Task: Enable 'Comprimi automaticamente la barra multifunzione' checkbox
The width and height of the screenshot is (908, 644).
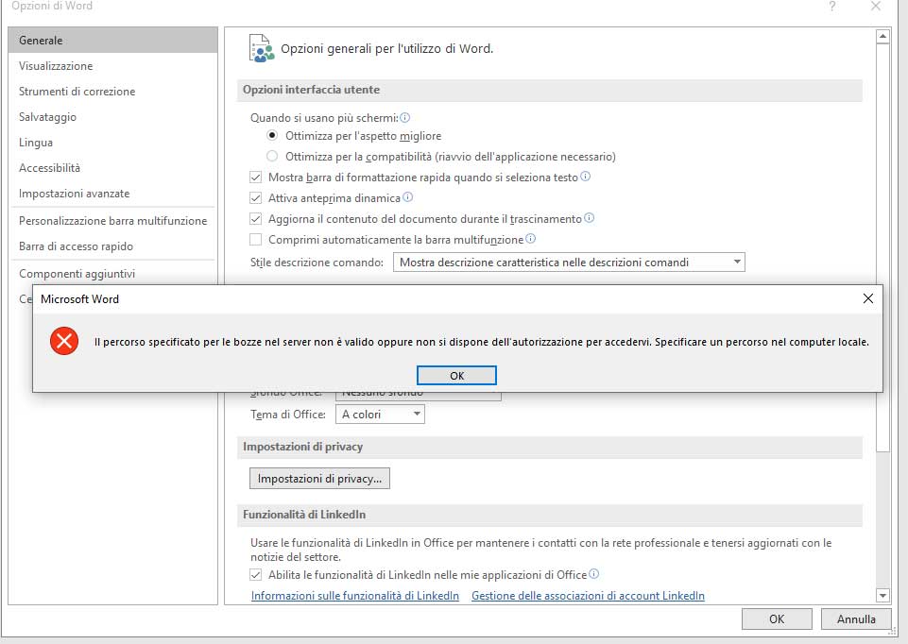Action: [255, 240]
